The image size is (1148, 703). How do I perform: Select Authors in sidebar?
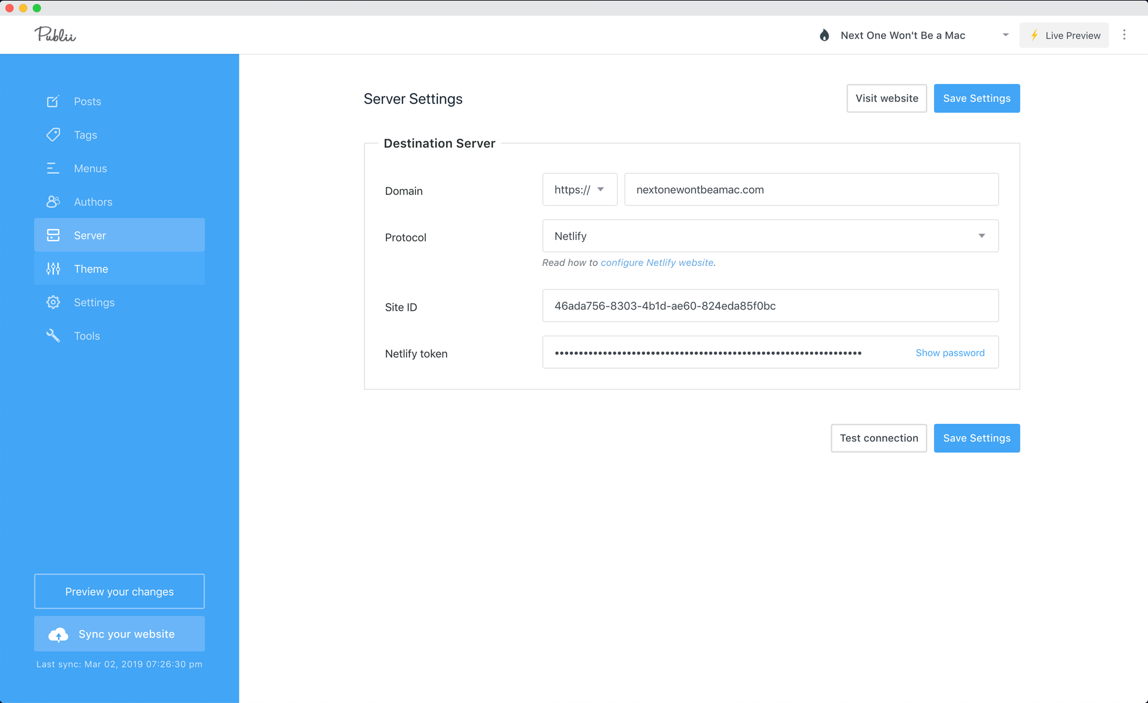tap(119, 202)
